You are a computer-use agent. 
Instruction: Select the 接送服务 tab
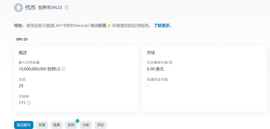click(x=24, y=125)
